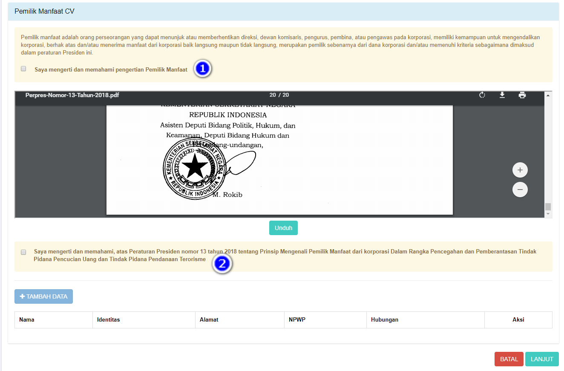The width and height of the screenshot is (564, 371).
Task: Click the PDF viewer download icon
Action: (502, 95)
